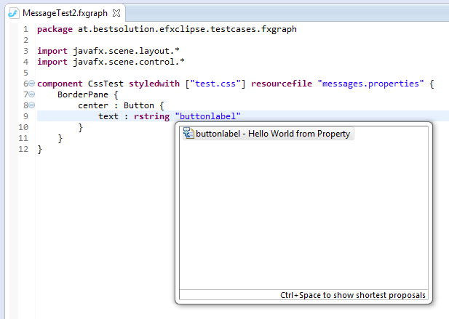Collapse the center : Button fold marker

31,105
